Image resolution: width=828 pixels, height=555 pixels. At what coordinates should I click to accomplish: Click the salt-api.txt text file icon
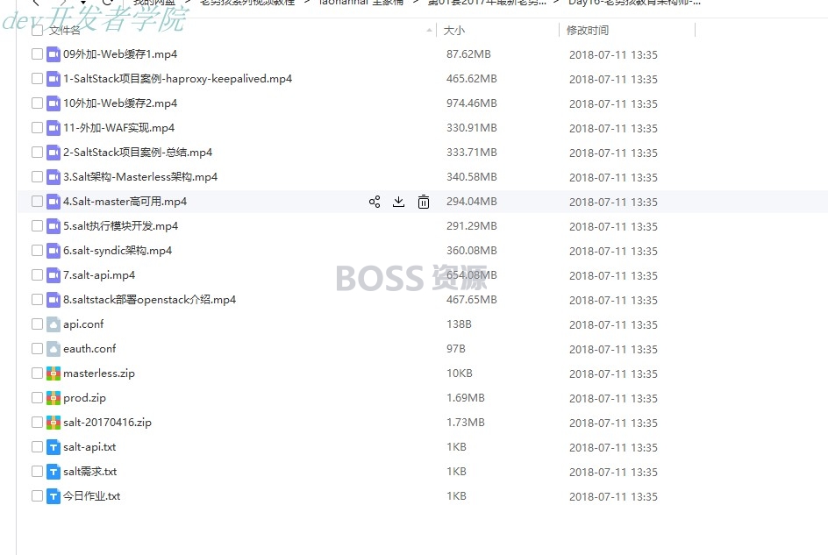pos(54,447)
